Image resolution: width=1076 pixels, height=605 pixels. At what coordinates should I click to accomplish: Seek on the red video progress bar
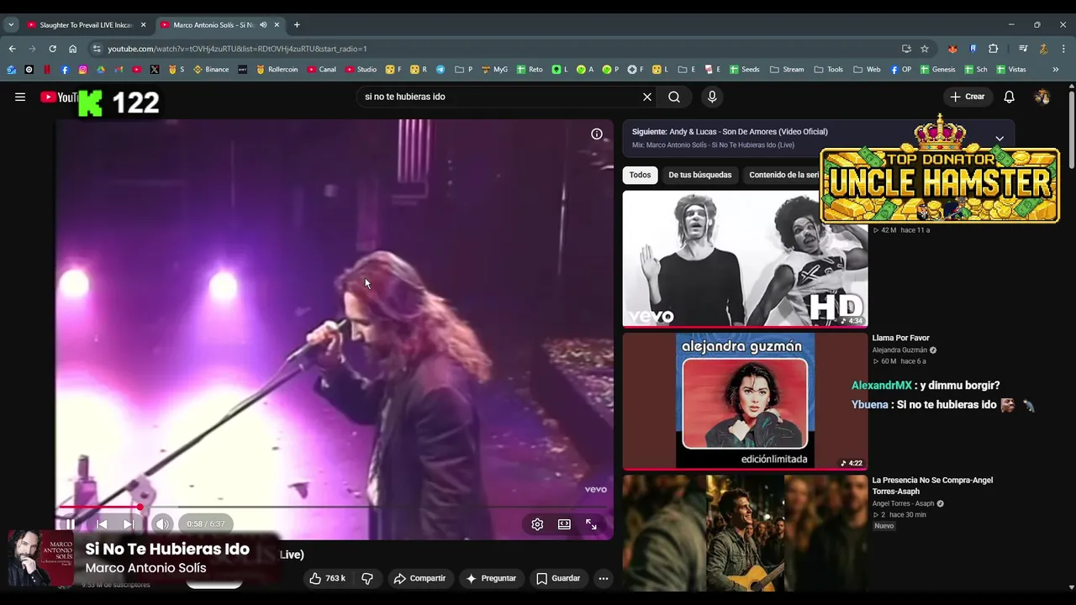click(x=335, y=508)
